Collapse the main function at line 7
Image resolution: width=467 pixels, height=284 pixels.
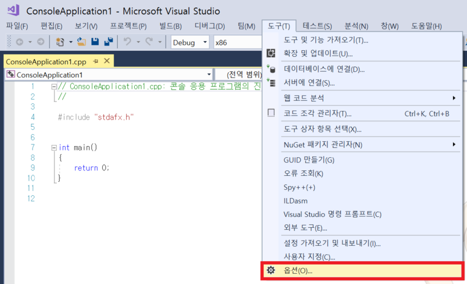54,147
